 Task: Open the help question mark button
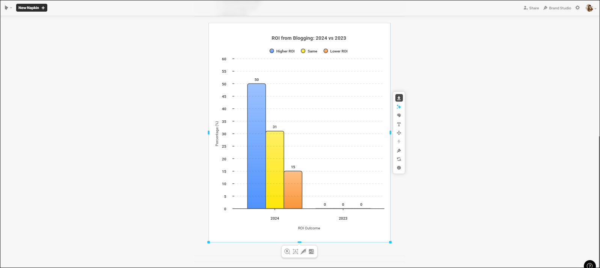point(590,265)
